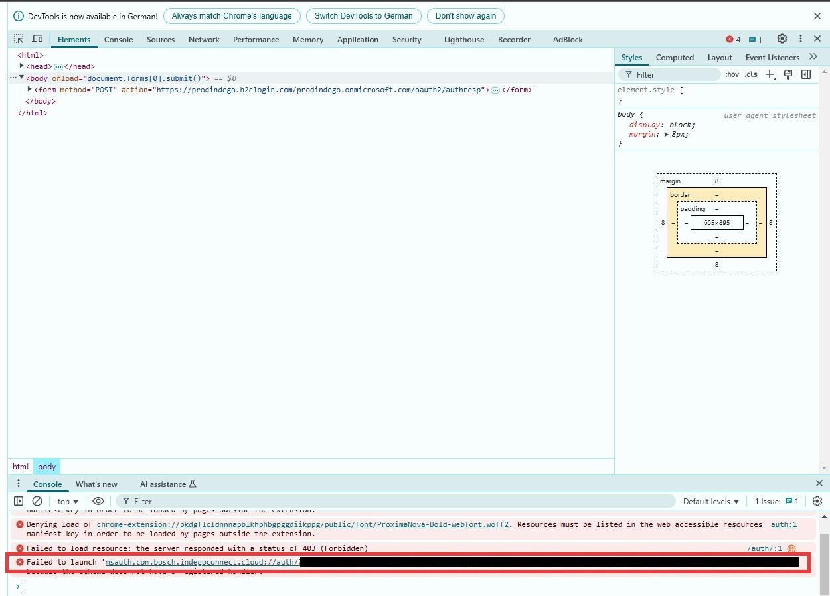Click the new style rule plus icon
830x596 pixels.
(x=770, y=74)
